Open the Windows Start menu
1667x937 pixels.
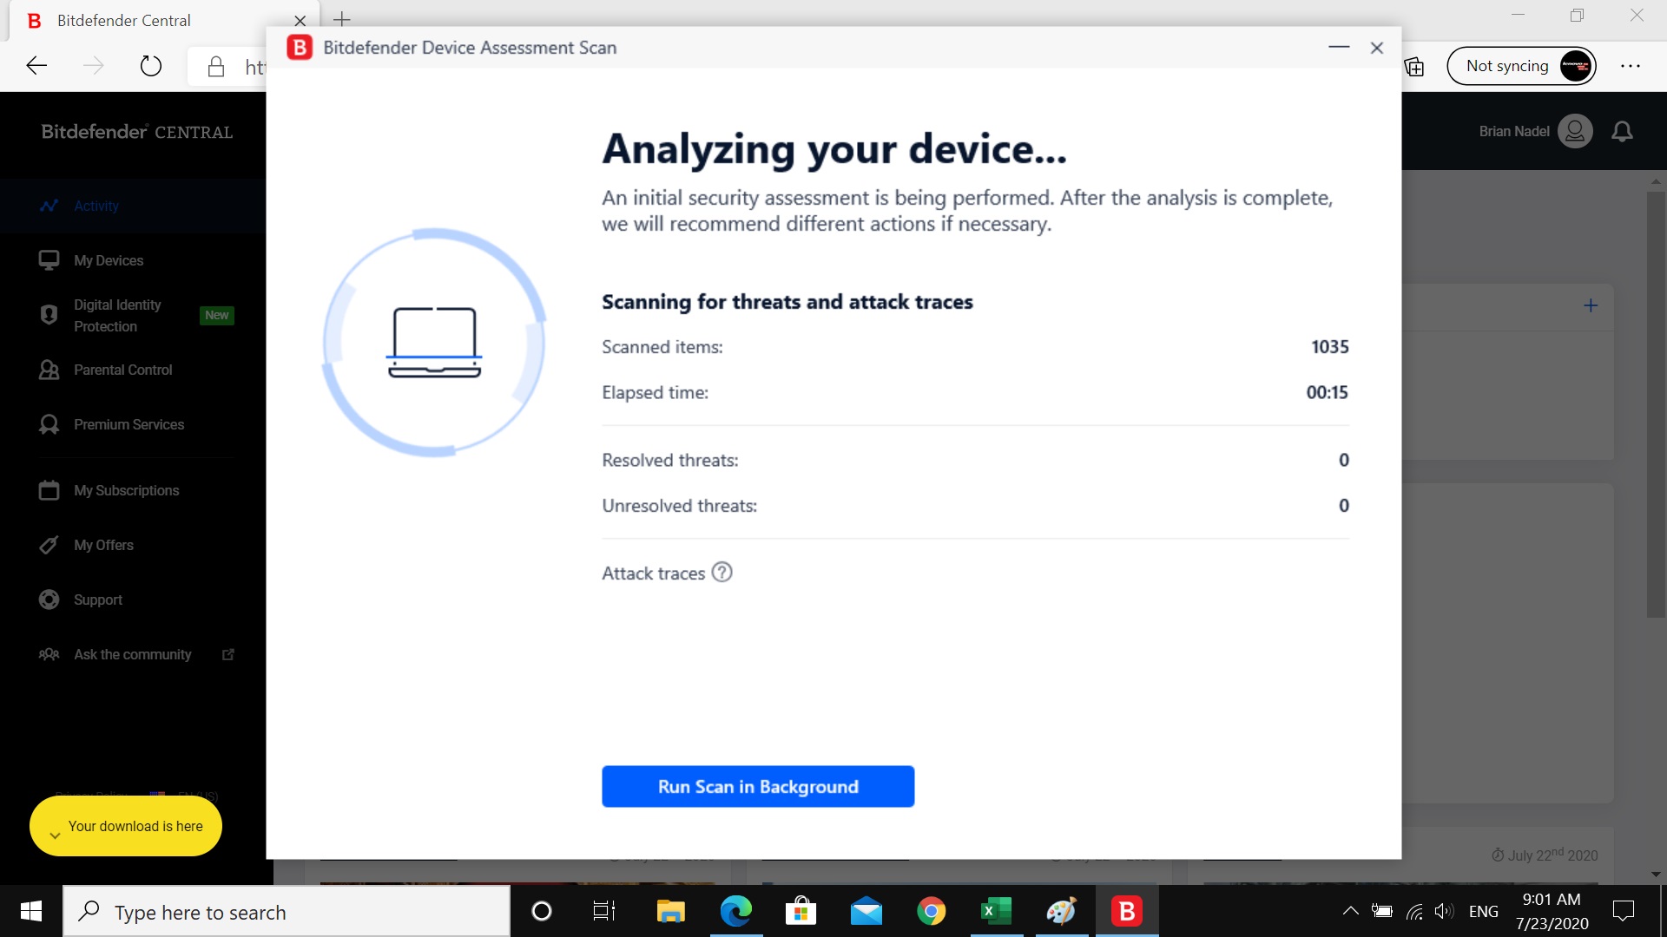31,911
